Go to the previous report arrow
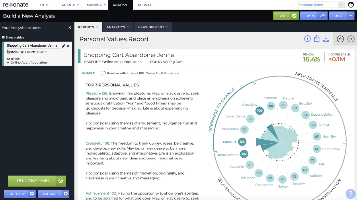Viewport: 357px width, 200px height. point(340,39)
